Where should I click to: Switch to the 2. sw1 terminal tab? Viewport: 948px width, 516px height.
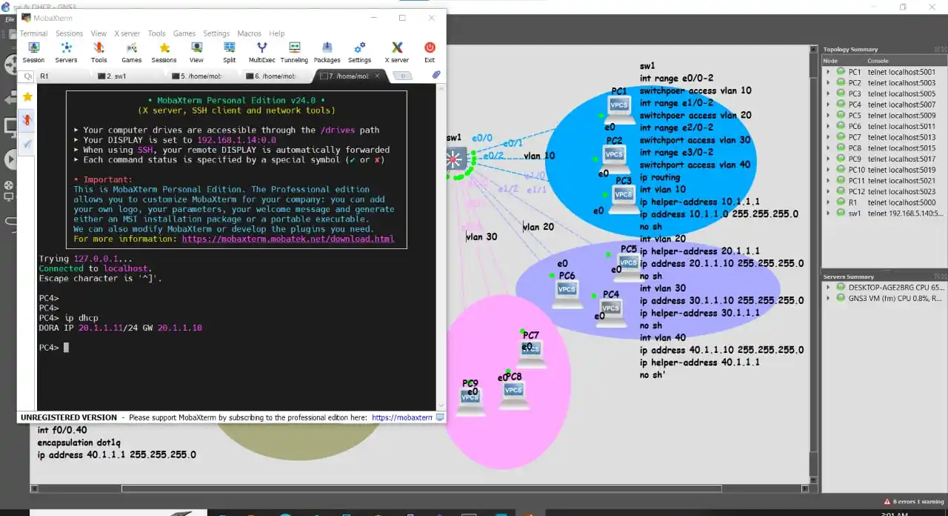coord(129,76)
